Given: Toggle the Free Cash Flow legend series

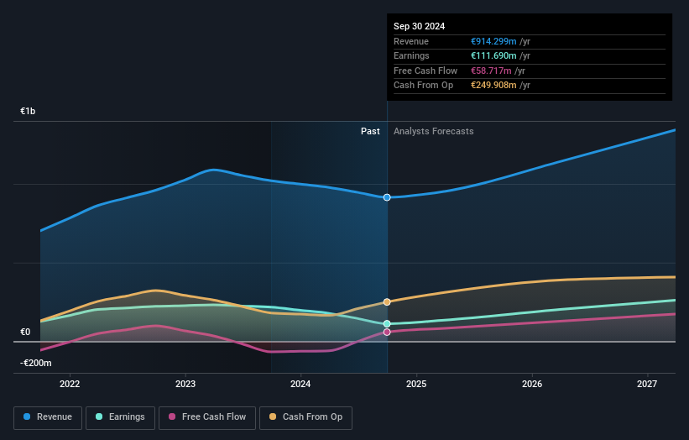Looking at the screenshot, I should point(207,417).
